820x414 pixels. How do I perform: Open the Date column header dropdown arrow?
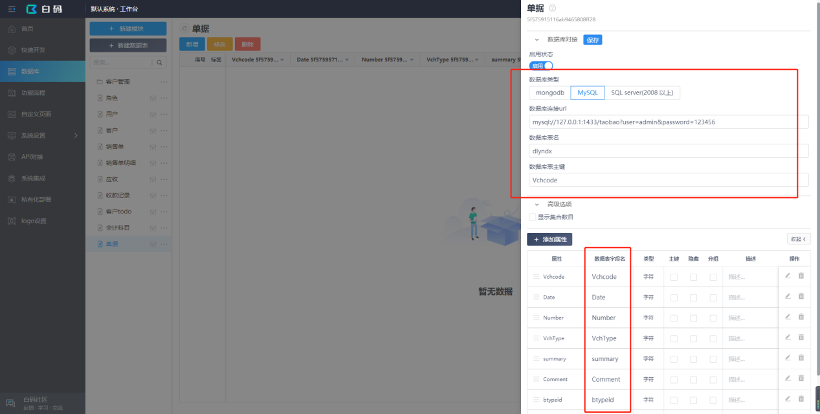pos(347,60)
